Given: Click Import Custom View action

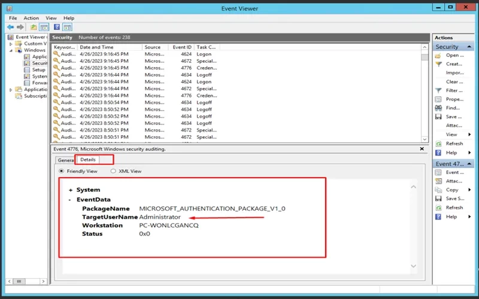Looking at the screenshot, I should [x=455, y=73].
